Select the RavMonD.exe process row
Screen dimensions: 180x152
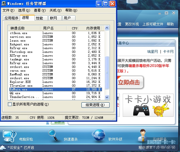pos(56,74)
